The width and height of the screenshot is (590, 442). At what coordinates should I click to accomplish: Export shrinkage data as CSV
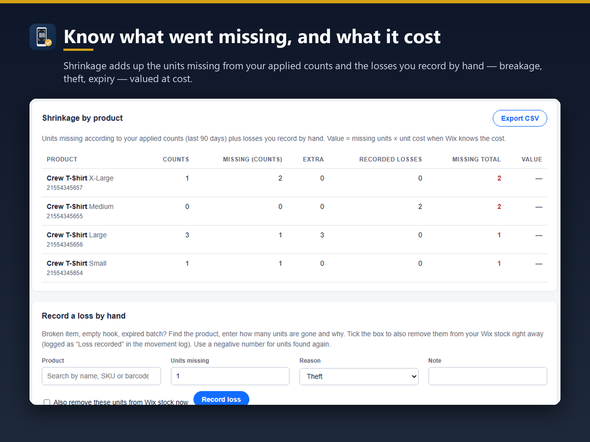(520, 118)
